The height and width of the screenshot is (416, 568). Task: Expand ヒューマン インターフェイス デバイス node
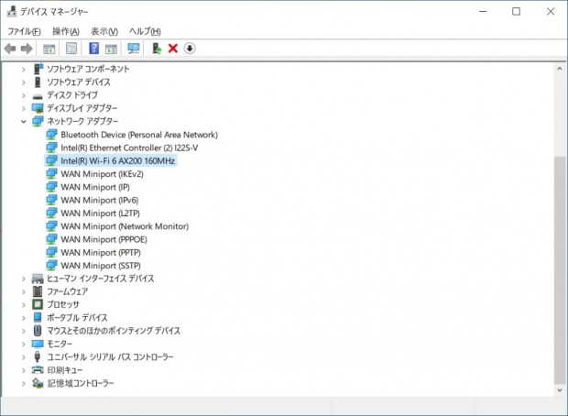(24, 279)
